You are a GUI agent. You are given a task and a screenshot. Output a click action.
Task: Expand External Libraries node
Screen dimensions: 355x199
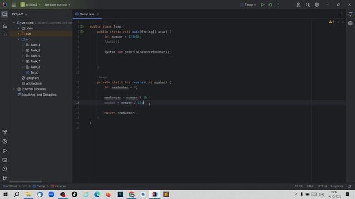pos(14,89)
